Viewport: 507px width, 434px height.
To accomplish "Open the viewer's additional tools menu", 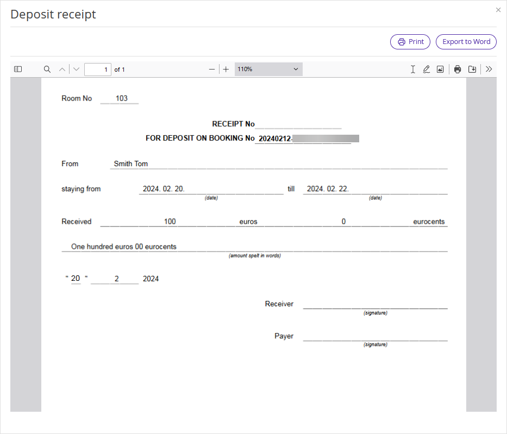I will point(489,69).
